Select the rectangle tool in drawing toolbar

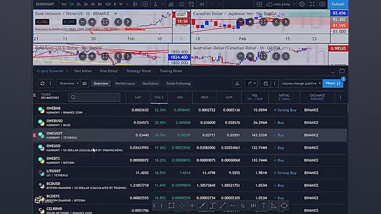click(x=172, y=206)
